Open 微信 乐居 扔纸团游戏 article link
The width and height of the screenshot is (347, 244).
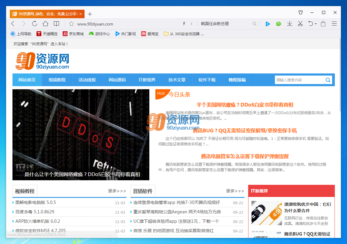click(x=173, y=231)
